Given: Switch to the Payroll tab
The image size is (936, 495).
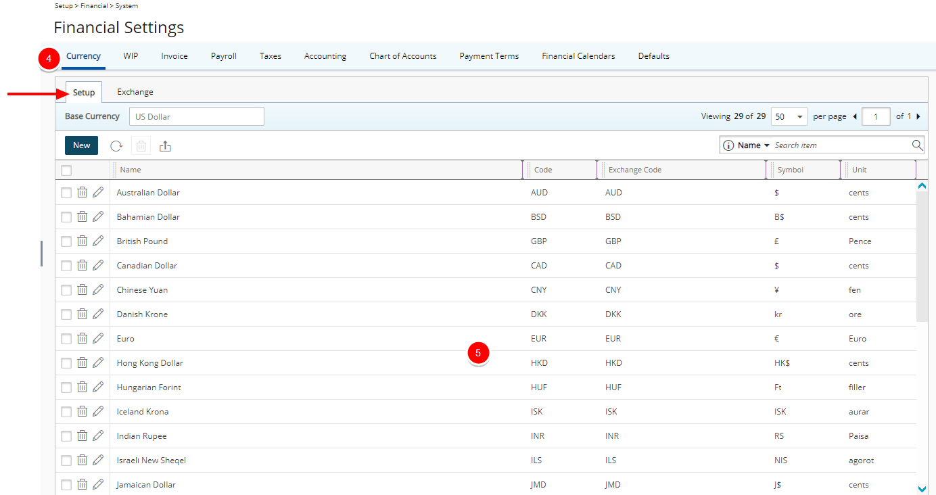Looking at the screenshot, I should point(224,56).
